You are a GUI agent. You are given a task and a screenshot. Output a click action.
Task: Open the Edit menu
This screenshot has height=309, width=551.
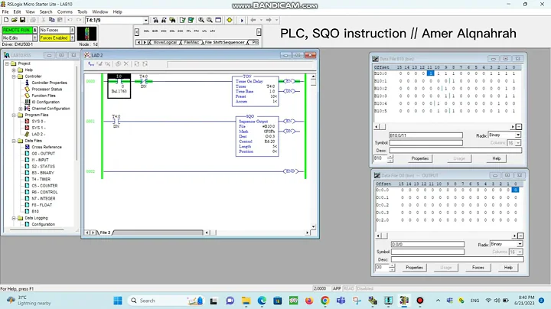point(17,11)
